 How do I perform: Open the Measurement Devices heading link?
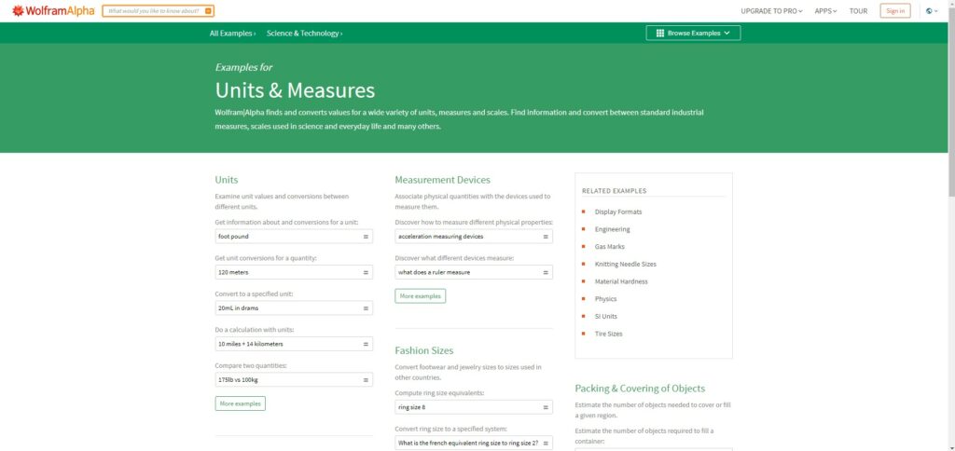tap(442, 180)
